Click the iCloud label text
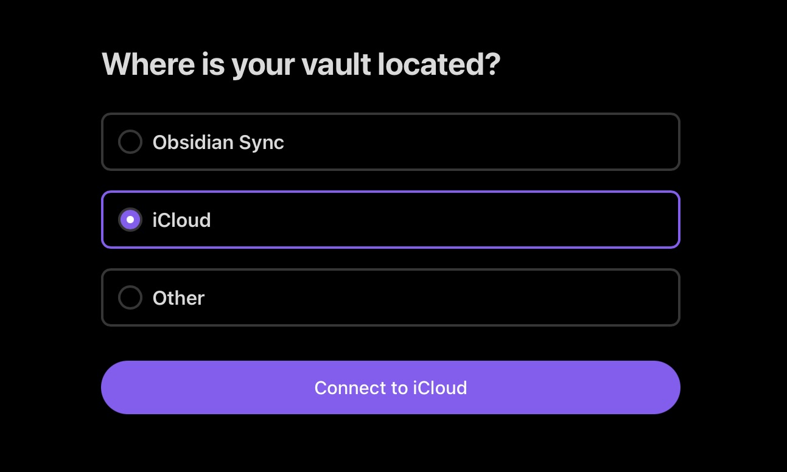The image size is (787, 472). [181, 220]
